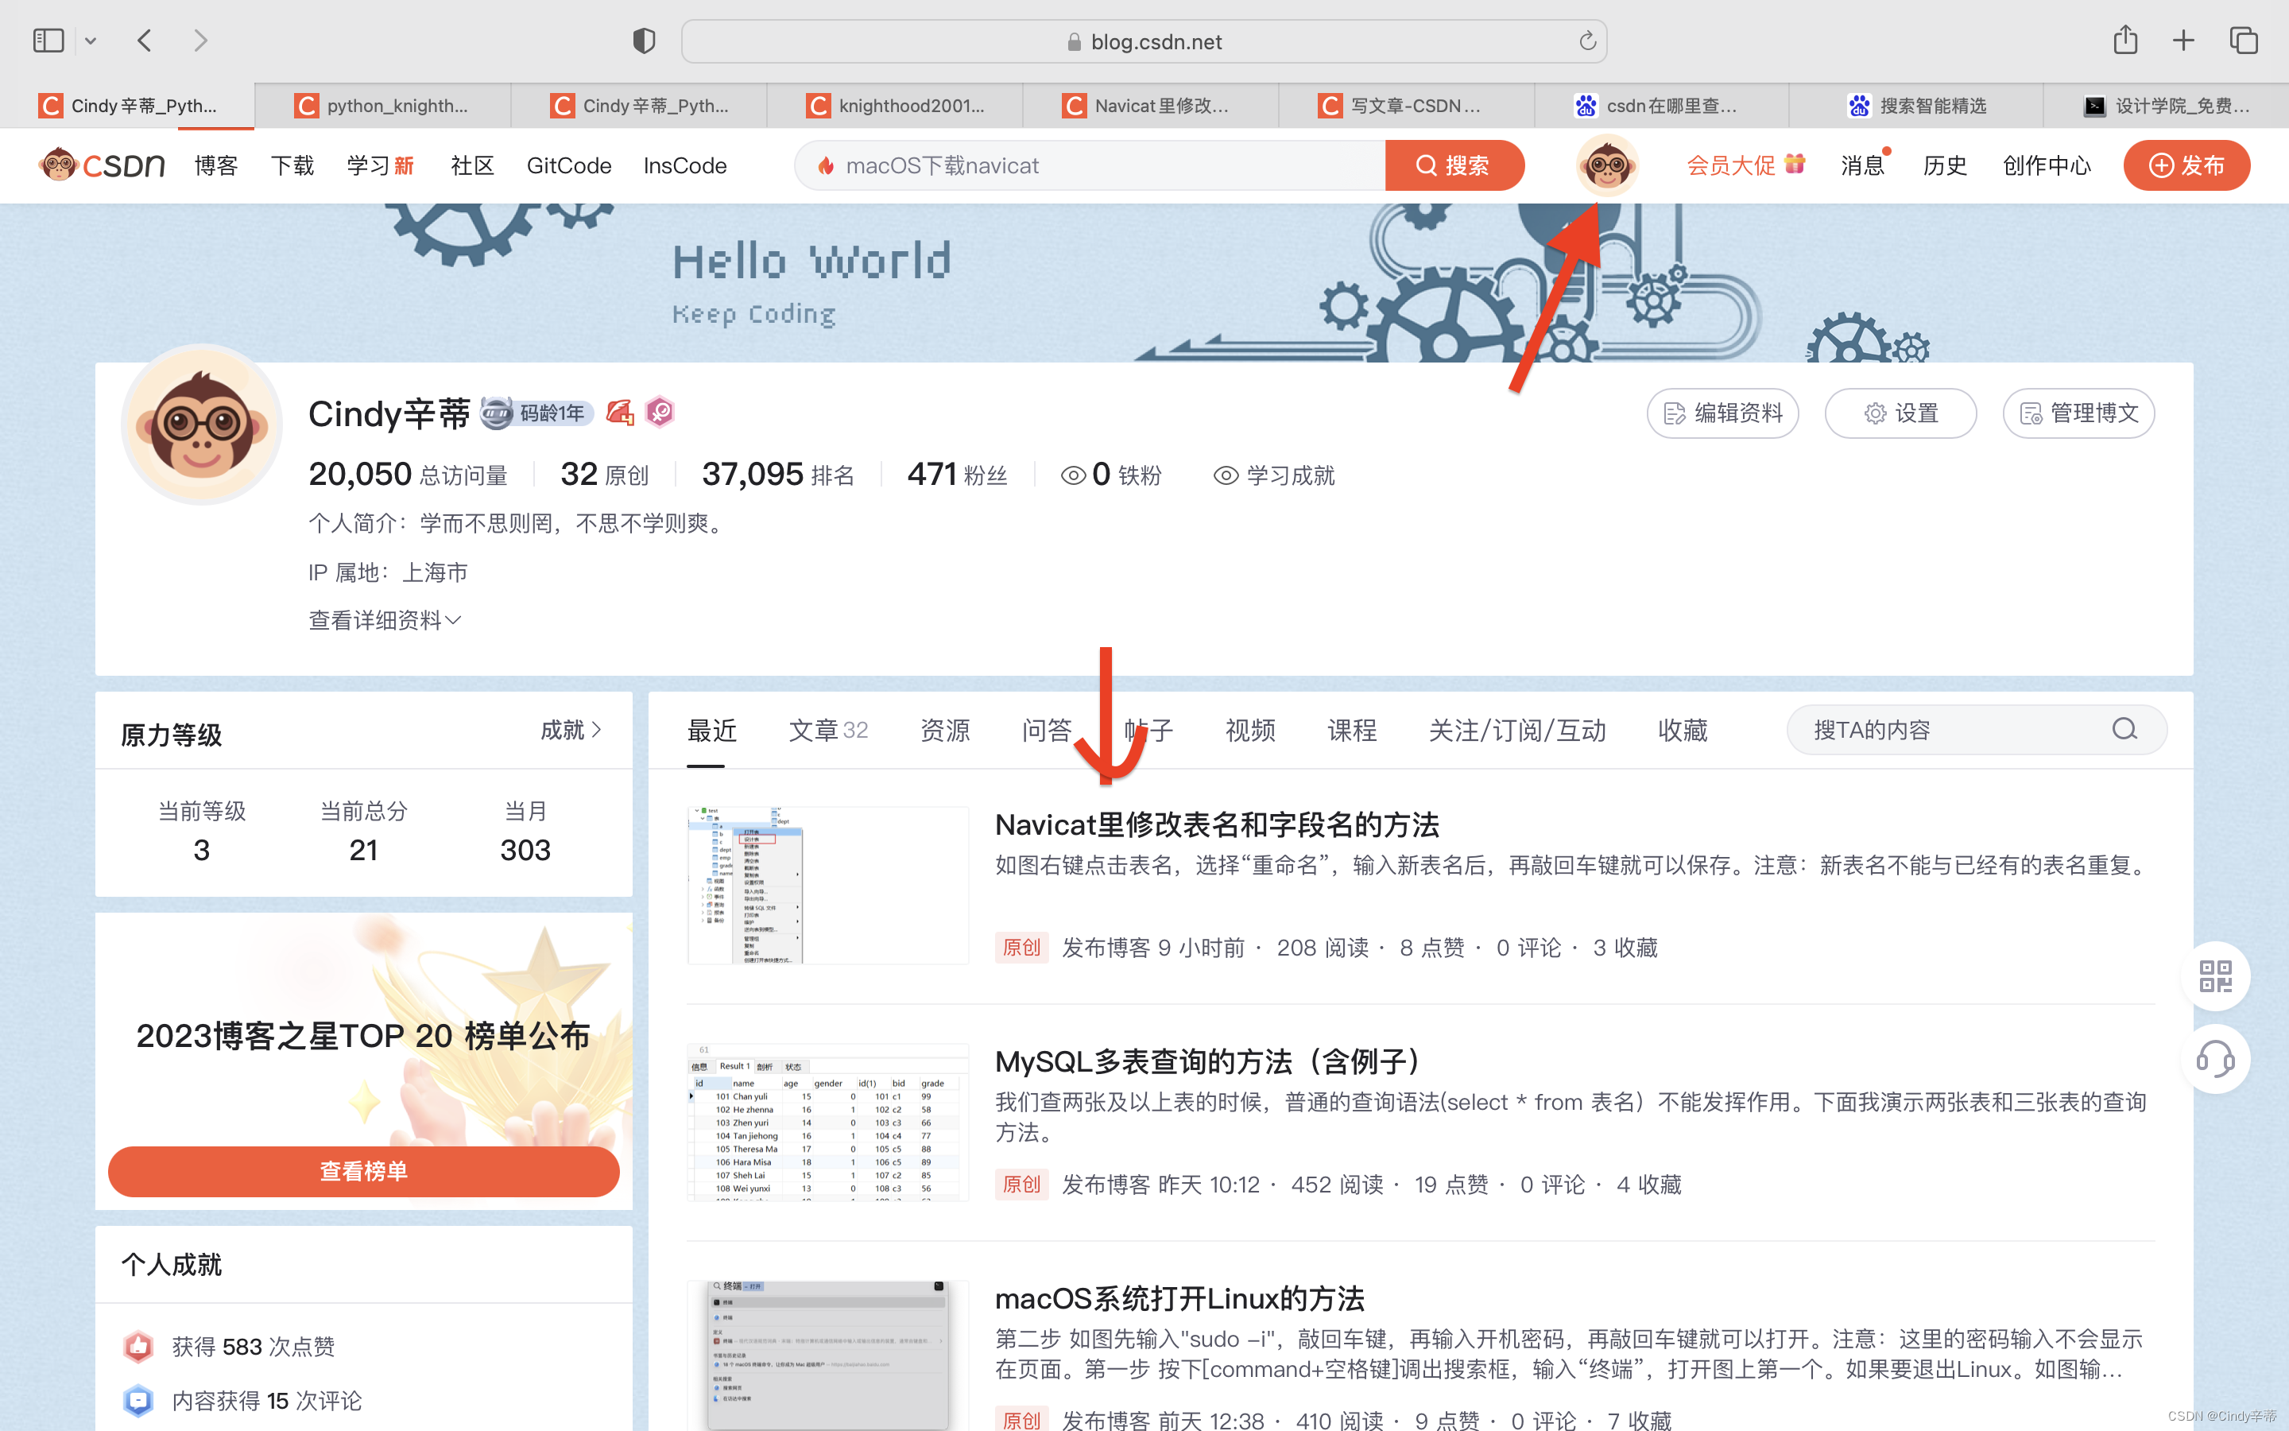Click the Safari share icon
This screenshot has height=1431, width=2289.
[2124, 41]
